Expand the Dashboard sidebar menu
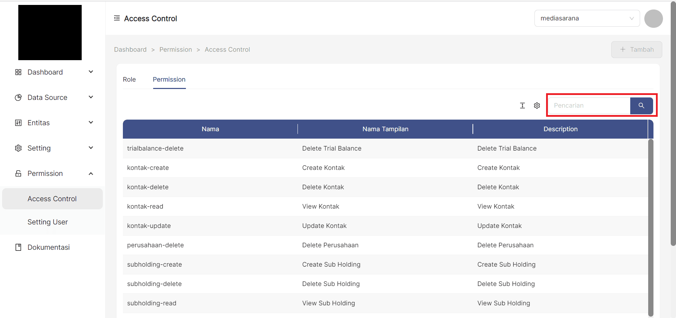Image resolution: width=676 pixels, height=318 pixels. point(91,72)
